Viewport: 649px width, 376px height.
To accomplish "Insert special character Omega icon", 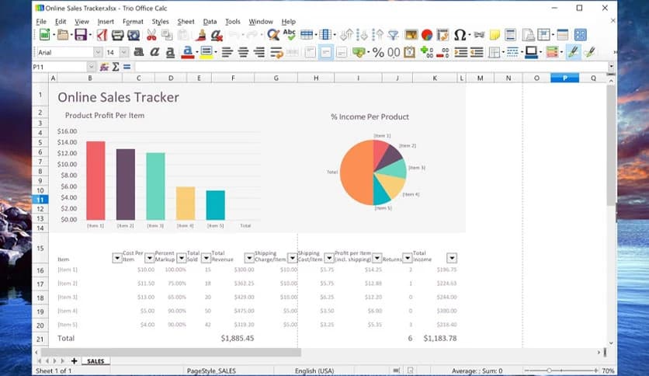I will point(460,35).
